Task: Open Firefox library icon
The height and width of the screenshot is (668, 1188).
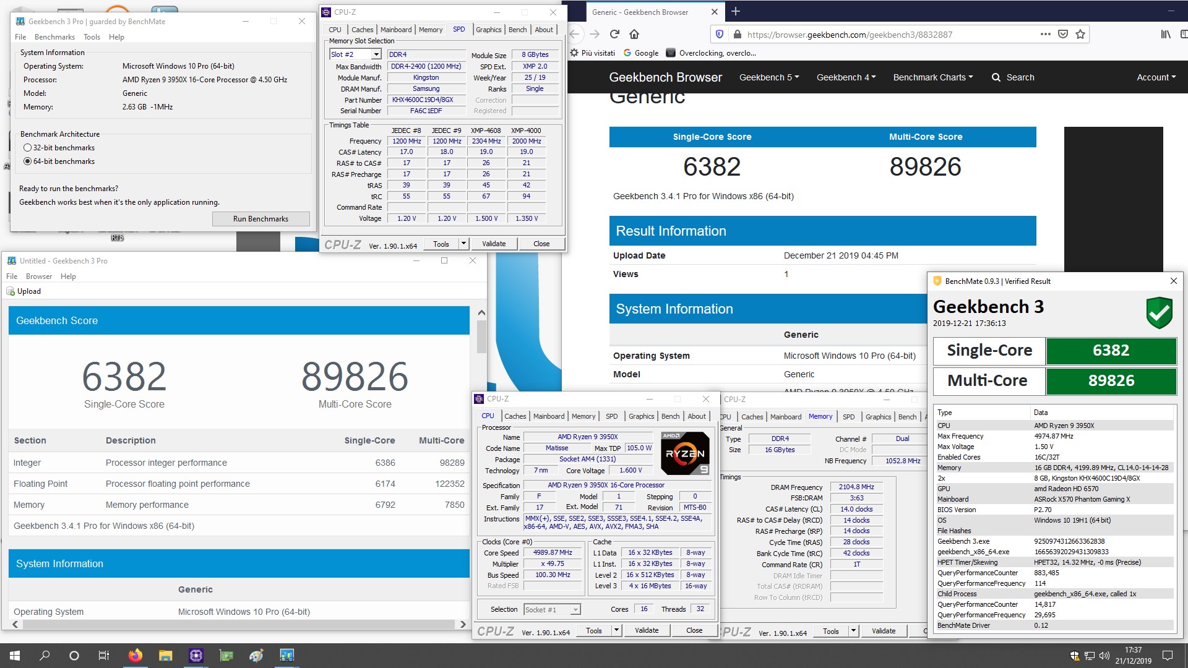Action: 1166,34
